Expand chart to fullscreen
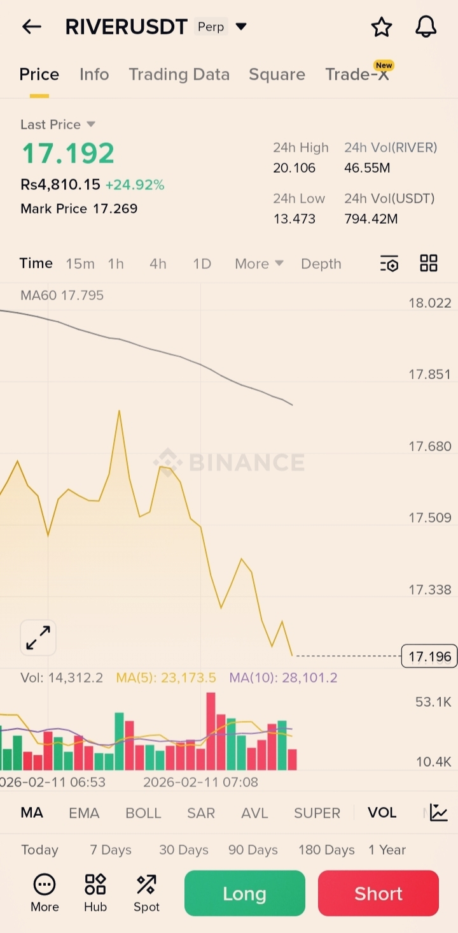458x933 pixels. [38, 637]
